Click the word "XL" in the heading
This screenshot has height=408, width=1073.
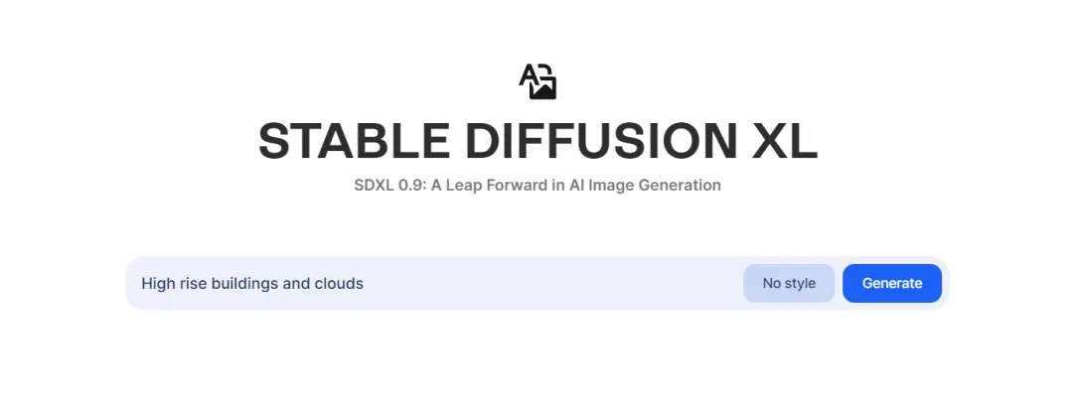click(x=784, y=142)
